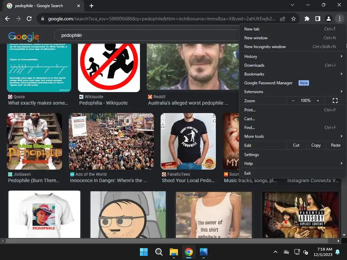The width and height of the screenshot is (347, 260).
Task: Increase zoom with plus button
Action: (318, 101)
